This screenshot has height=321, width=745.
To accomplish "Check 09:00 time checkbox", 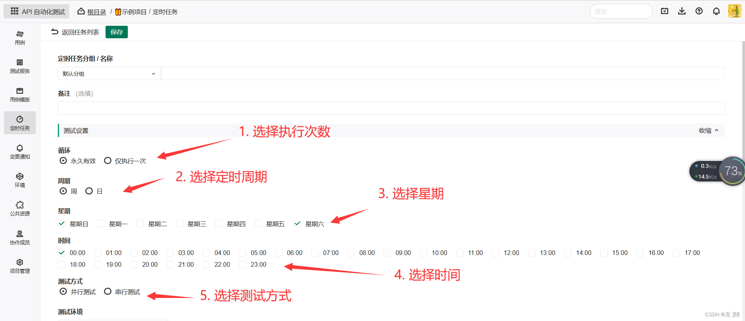I will click(387, 253).
